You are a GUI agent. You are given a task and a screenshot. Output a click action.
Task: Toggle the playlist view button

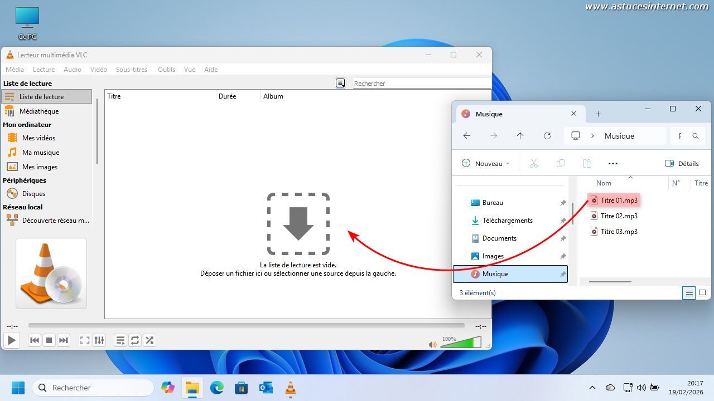click(x=120, y=340)
